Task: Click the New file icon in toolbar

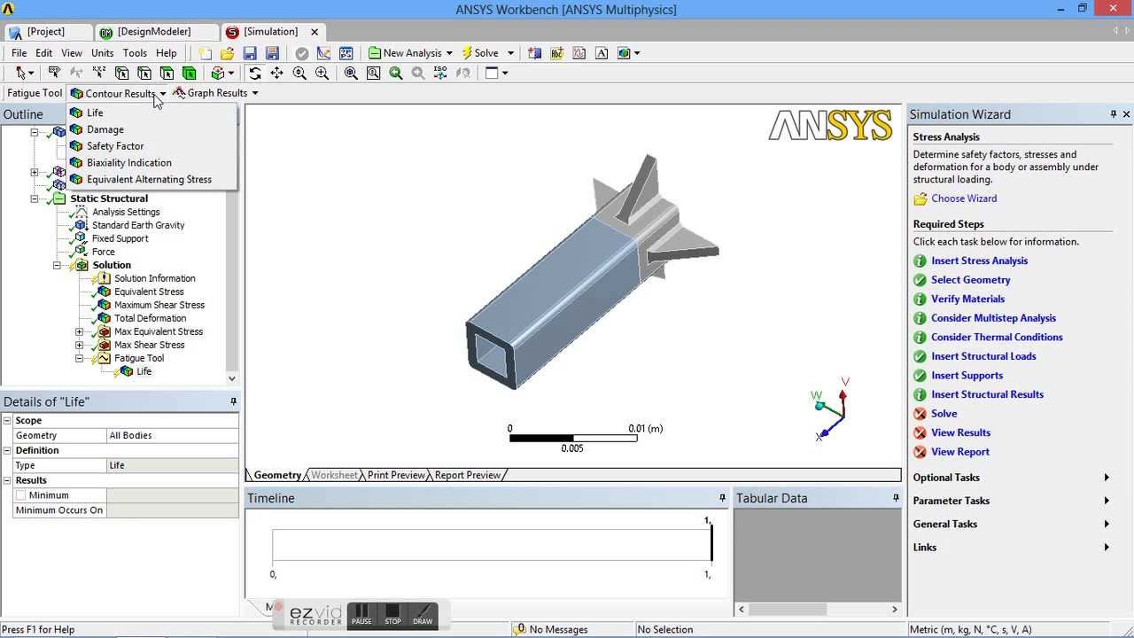Action: tap(205, 53)
